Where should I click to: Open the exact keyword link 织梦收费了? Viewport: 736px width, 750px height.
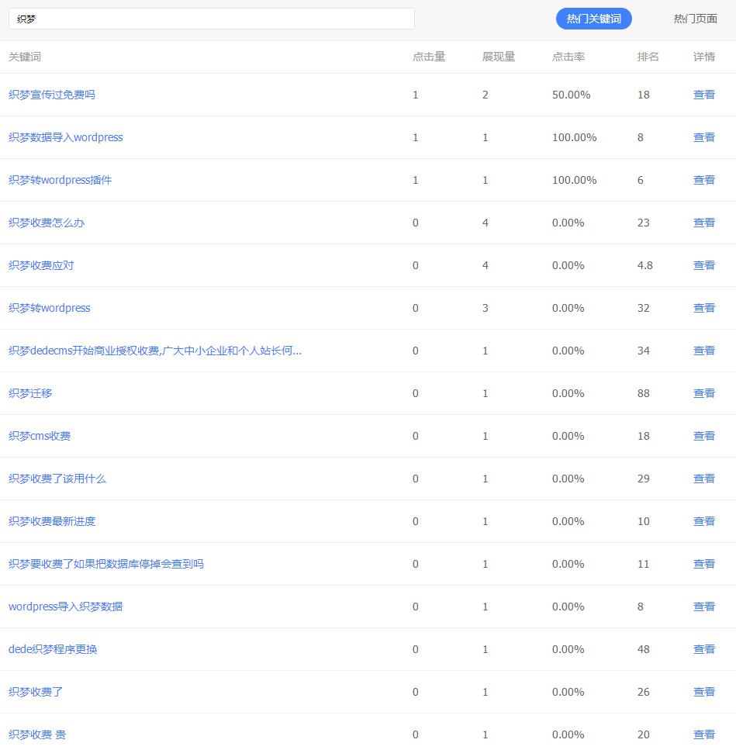[36, 692]
